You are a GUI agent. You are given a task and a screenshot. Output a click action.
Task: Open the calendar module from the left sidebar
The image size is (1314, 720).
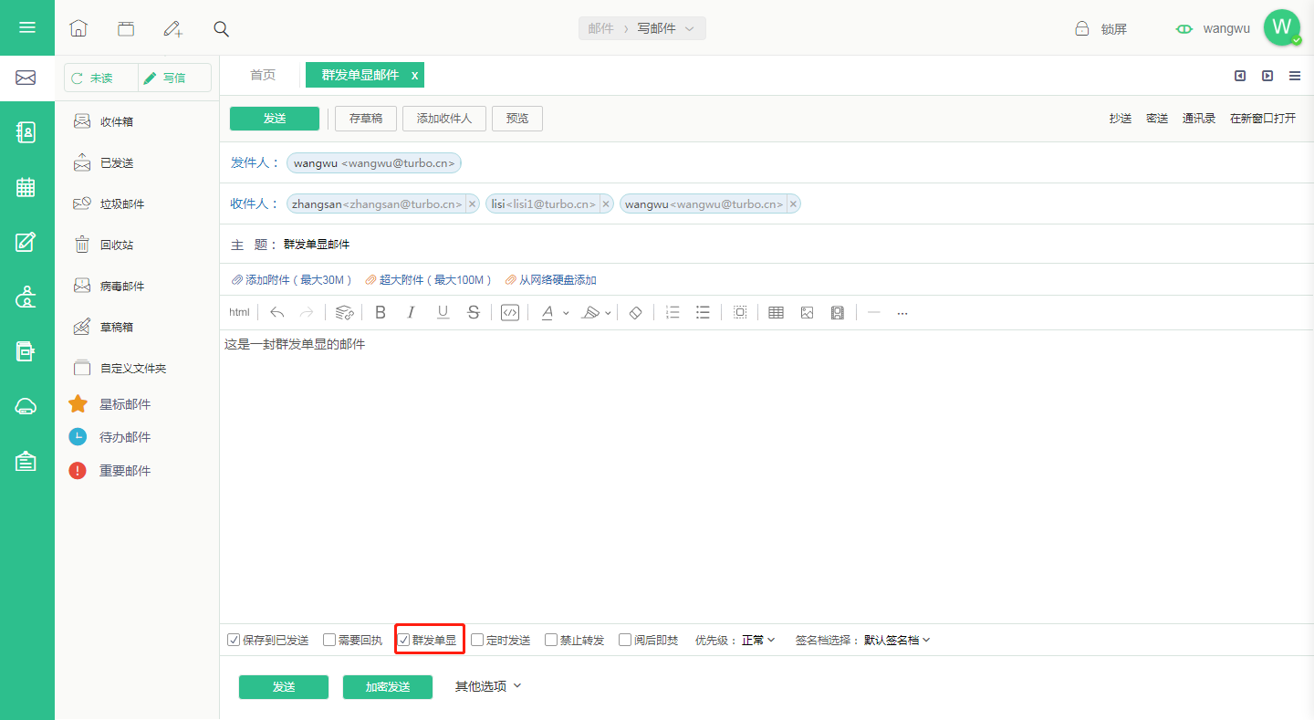26,187
